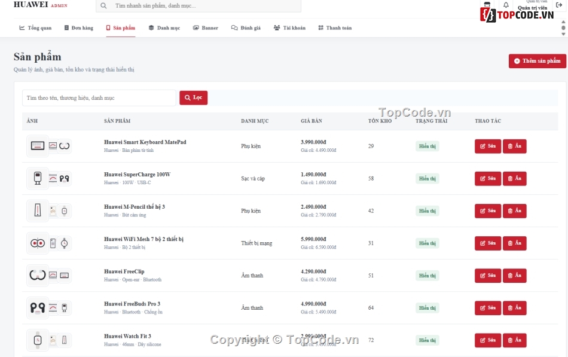The image size is (568, 357).
Task: Switch to the Đánh giá tab
Action: (246, 28)
